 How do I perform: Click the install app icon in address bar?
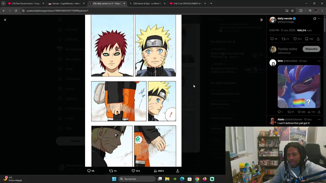point(287,11)
